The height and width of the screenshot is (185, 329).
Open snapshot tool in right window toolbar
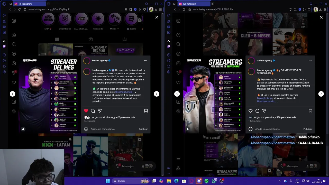[x=295, y=10]
